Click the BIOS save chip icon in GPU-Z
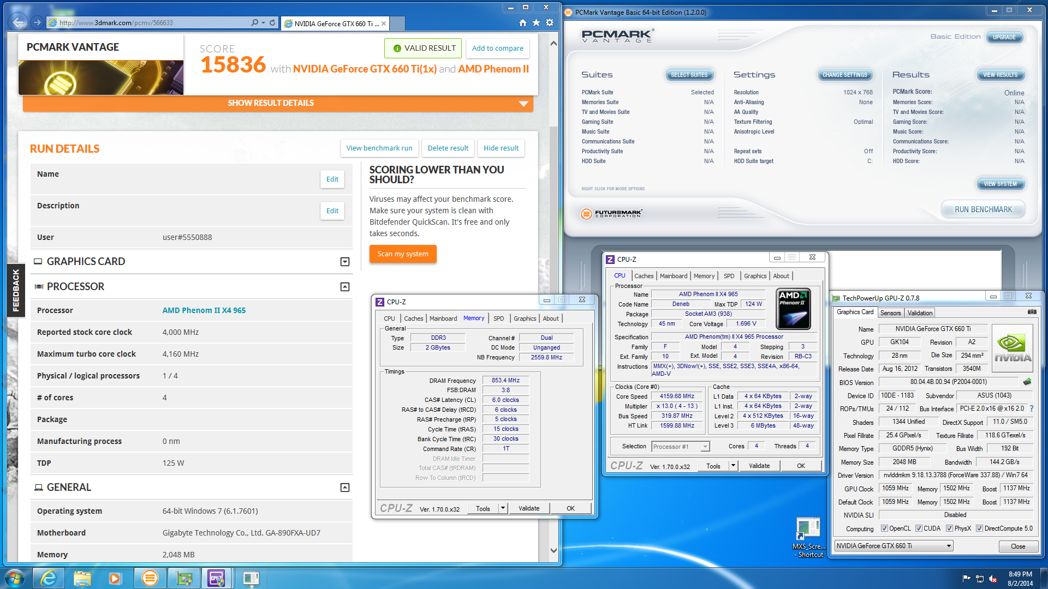The height and width of the screenshot is (589, 1048). pyautogui.click(x=1027, y=382)
